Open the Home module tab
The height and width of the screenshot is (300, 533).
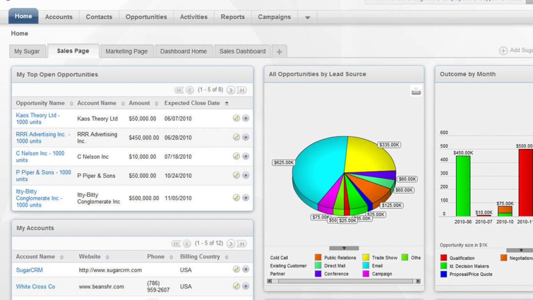point(24,16)
